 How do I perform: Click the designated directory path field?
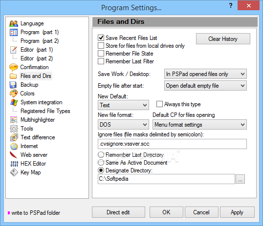(166, 179)
